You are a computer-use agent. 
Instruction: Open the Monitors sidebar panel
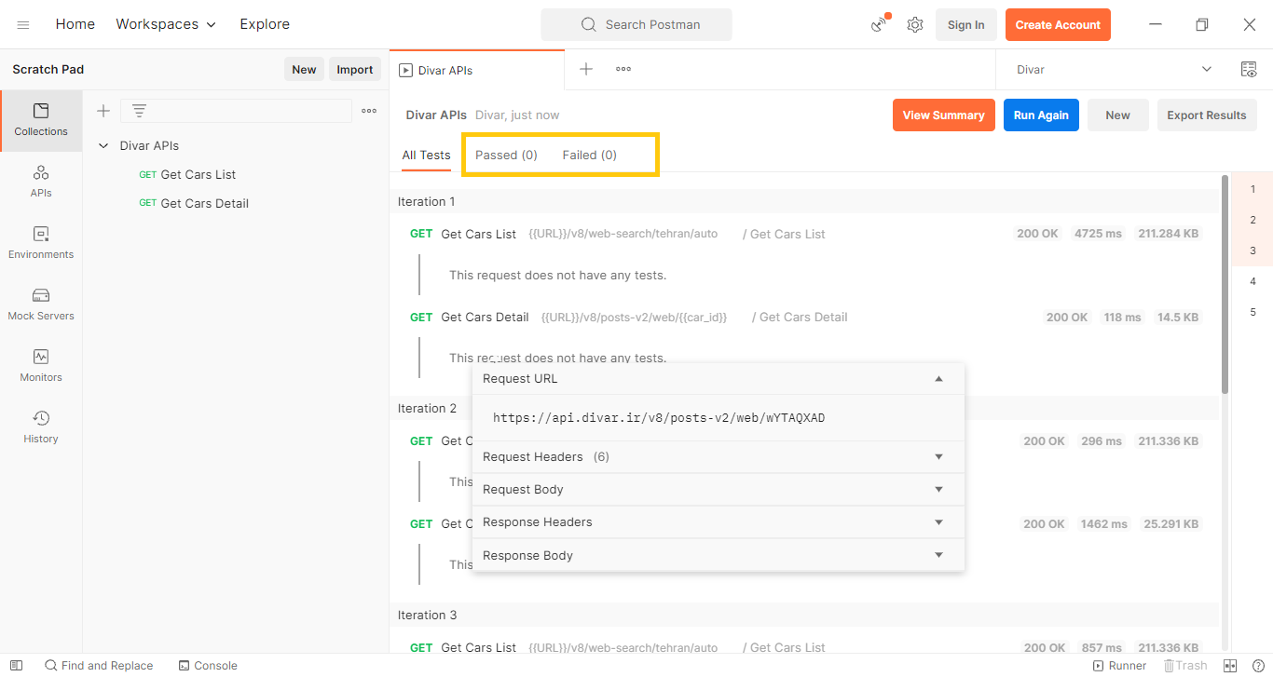pyautogui.click(x=41, y=366)
